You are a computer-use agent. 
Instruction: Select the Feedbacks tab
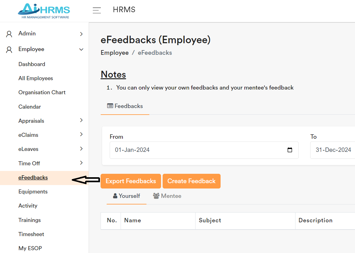point(125,106)
